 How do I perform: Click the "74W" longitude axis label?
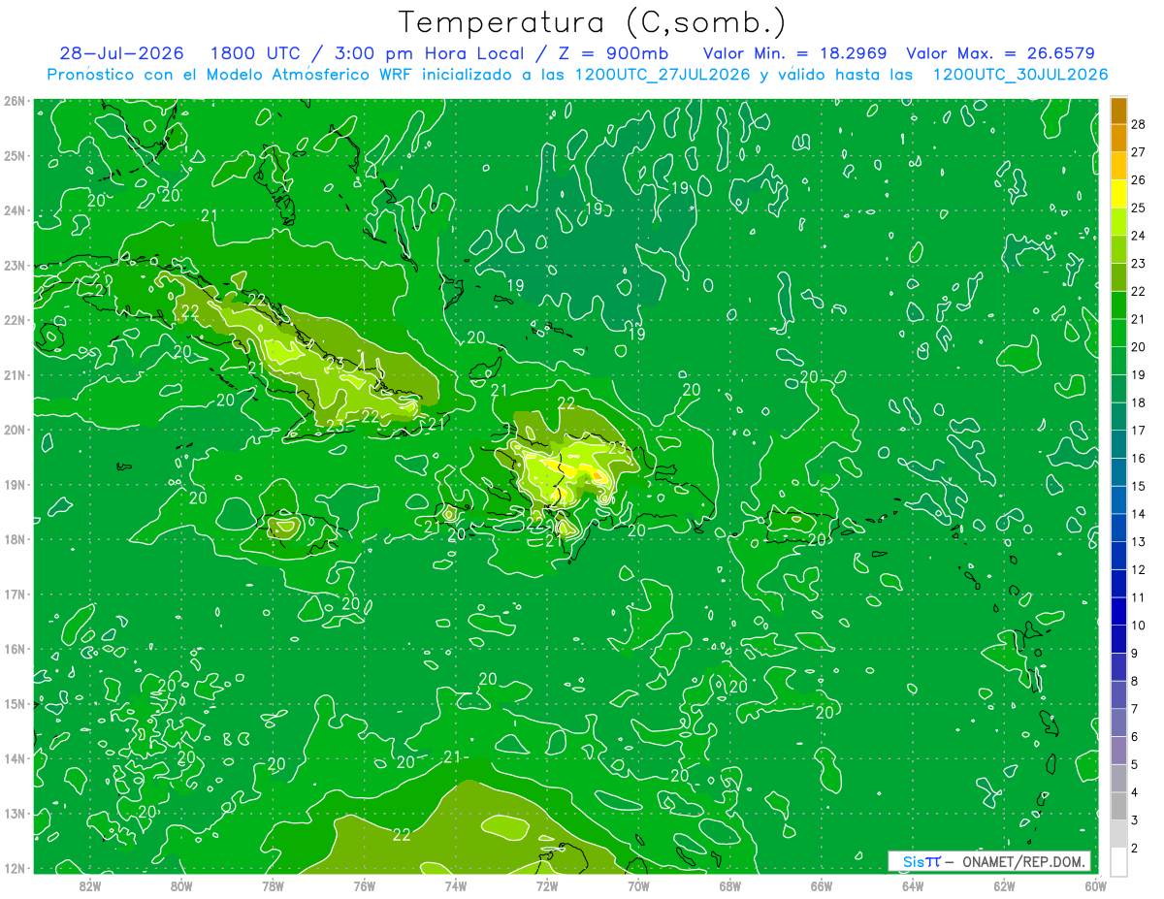(x=456, y=885)
